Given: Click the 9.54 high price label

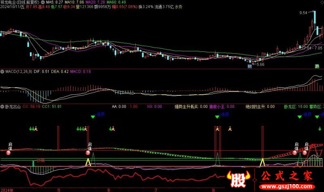Looking at the screenshot, I should [303, 13].
